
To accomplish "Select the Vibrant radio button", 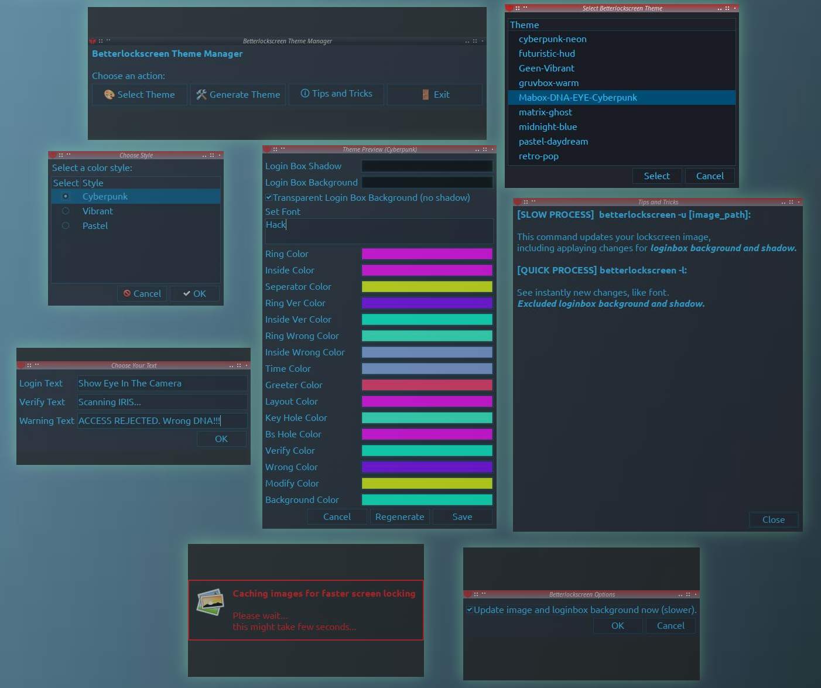I will (x=66, y=211).
